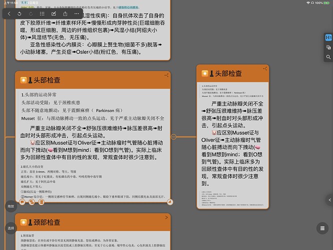Tap the 拖放 drag-drop mode button
The width and height of the screenshot is (333, 250).
[11, 206]
